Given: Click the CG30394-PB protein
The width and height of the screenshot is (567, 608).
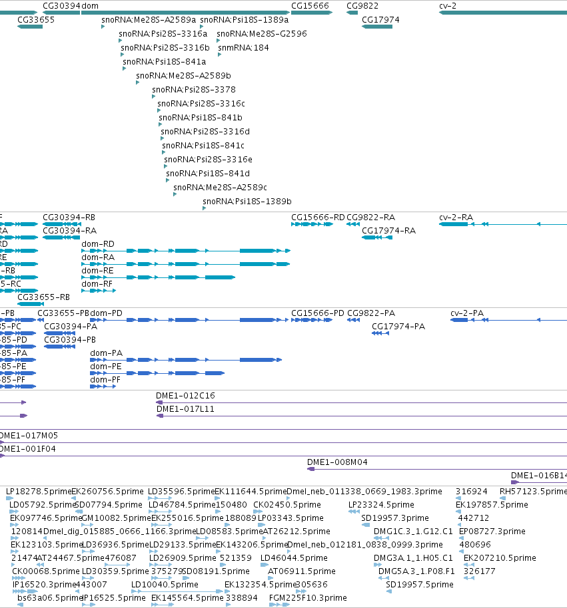Looking at the screenshot, I should 59,347.
